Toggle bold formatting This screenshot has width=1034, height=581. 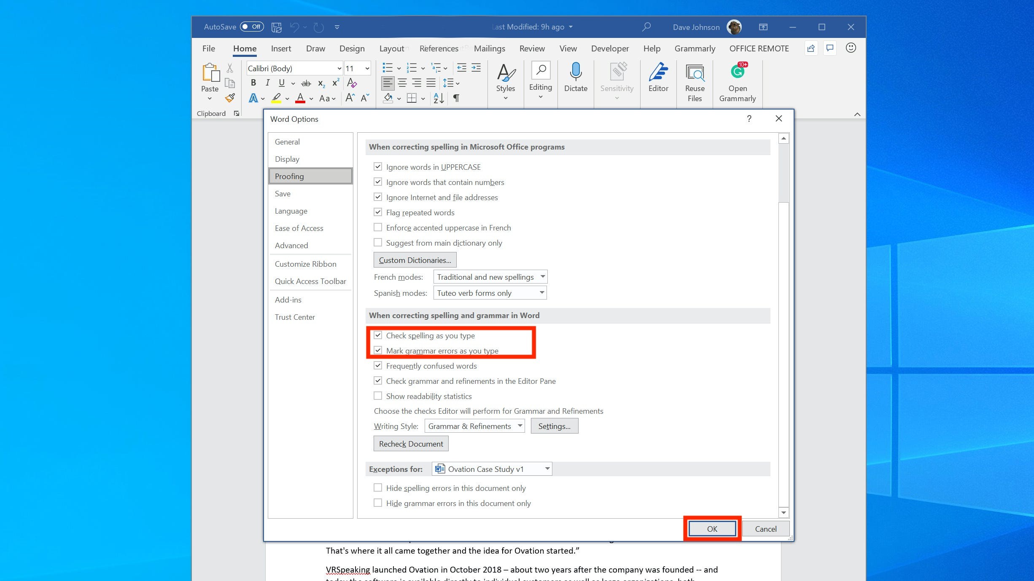click(253, 83)
